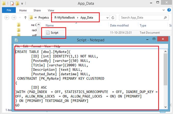Sort by the Name column header
The height and width of the screenshot is (114, 173).
(50, 25)
